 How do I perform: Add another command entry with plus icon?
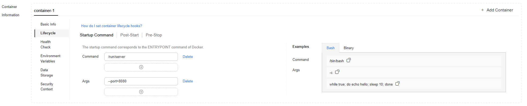[141, 67]
